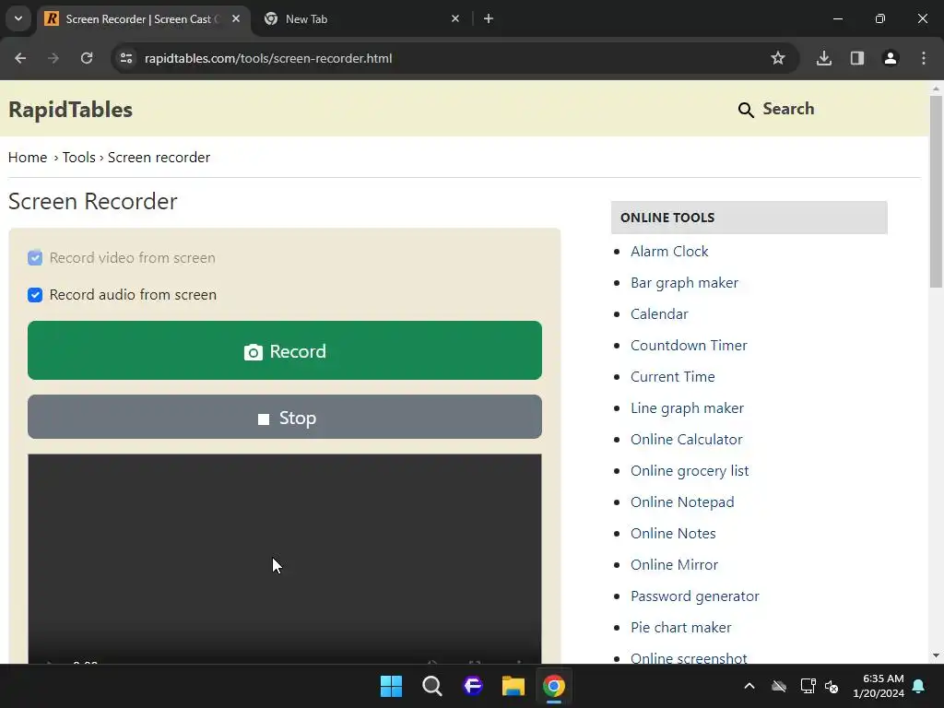Select the Screen Recorder tab
Image resolution: width=944 pixels, height=708 pixels.
143,18
